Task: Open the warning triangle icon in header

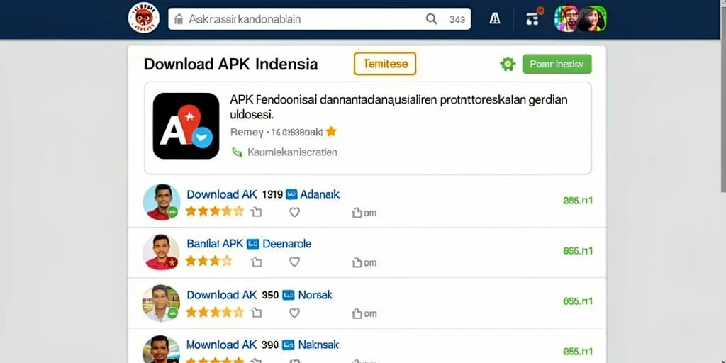Action: click(494, 18)
